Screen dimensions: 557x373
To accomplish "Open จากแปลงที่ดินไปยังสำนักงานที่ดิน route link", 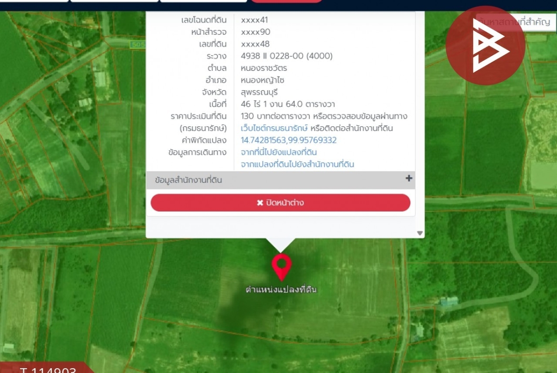I will [x=298, y=164].
